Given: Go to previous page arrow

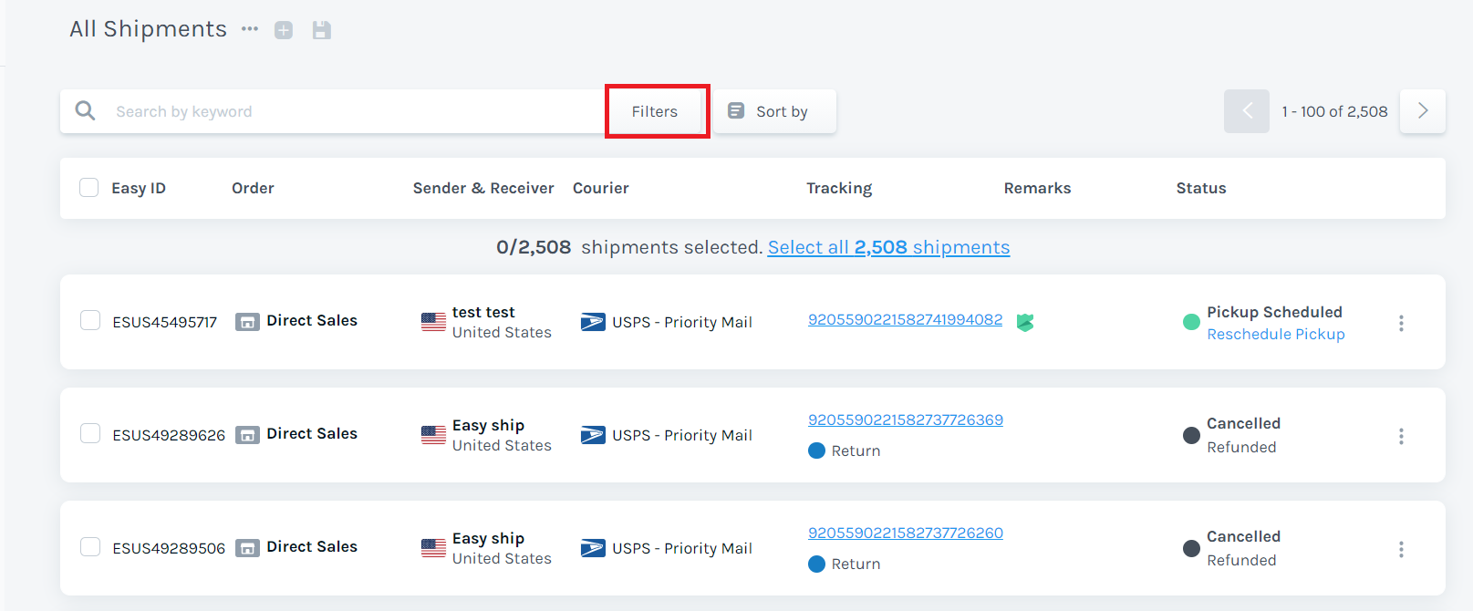Looking at the screenshot, I should [x=1247, y=111].
